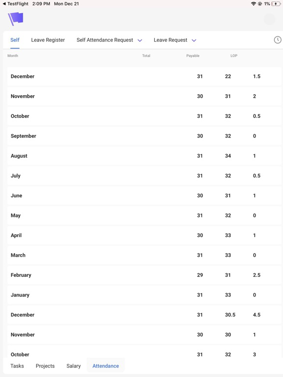The image size is (283, 377).
Task: Open the Leave Request menu label
Action: (170, 40)
